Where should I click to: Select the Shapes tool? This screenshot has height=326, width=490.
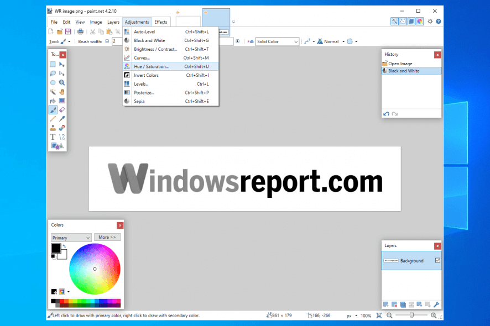57,146
